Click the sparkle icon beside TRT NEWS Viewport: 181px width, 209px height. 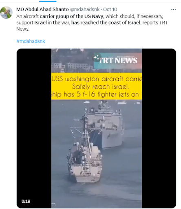(x=97, y=58)
